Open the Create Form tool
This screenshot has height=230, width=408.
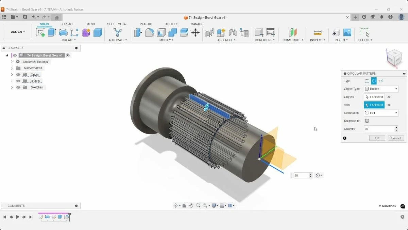click(x=86, y=32)
